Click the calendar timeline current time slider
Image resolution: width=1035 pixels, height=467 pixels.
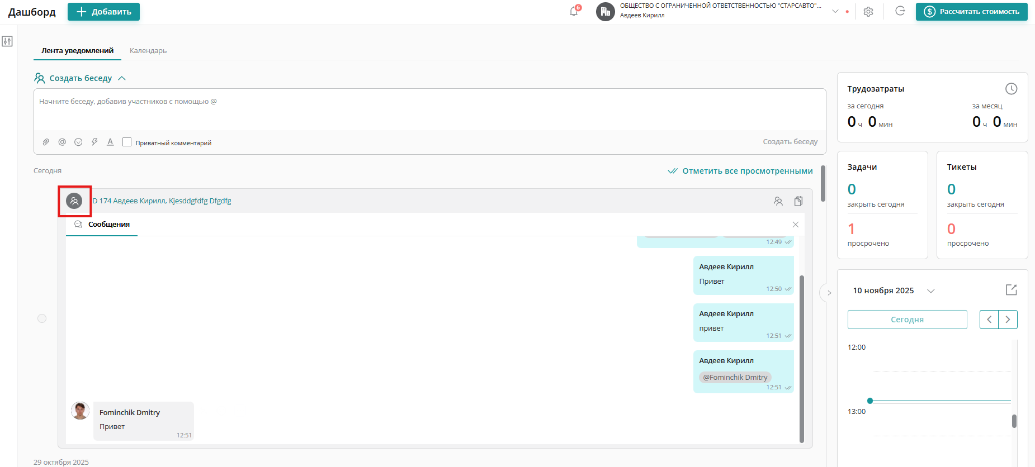[870, 401]
